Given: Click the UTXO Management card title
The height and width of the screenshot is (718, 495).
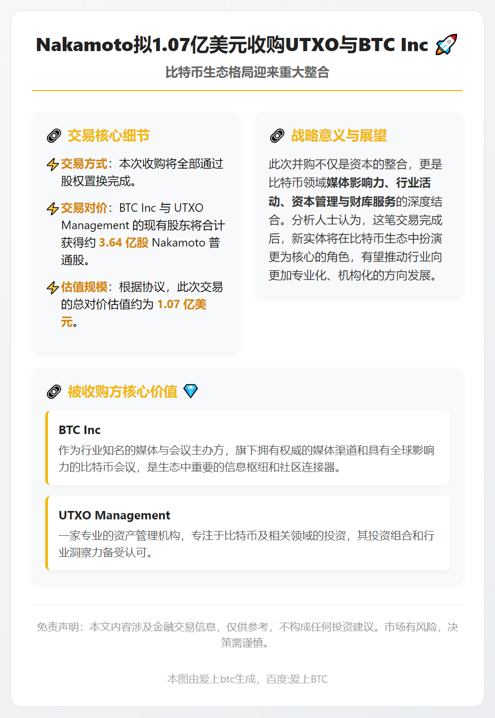Looking at the screenshot, I should pyautogui.click(x=114, y=515).
